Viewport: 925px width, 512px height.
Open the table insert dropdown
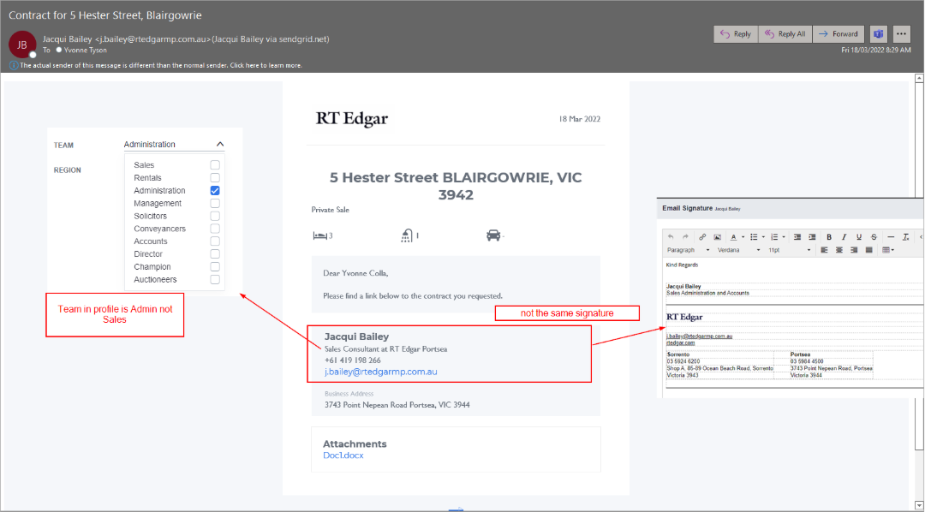click(888, 250)
